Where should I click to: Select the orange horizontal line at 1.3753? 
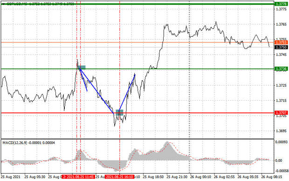click(x=138, y=42)
